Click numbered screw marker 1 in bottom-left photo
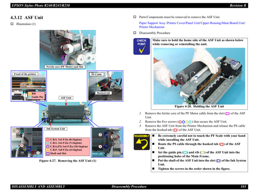 tap(38, 152)
